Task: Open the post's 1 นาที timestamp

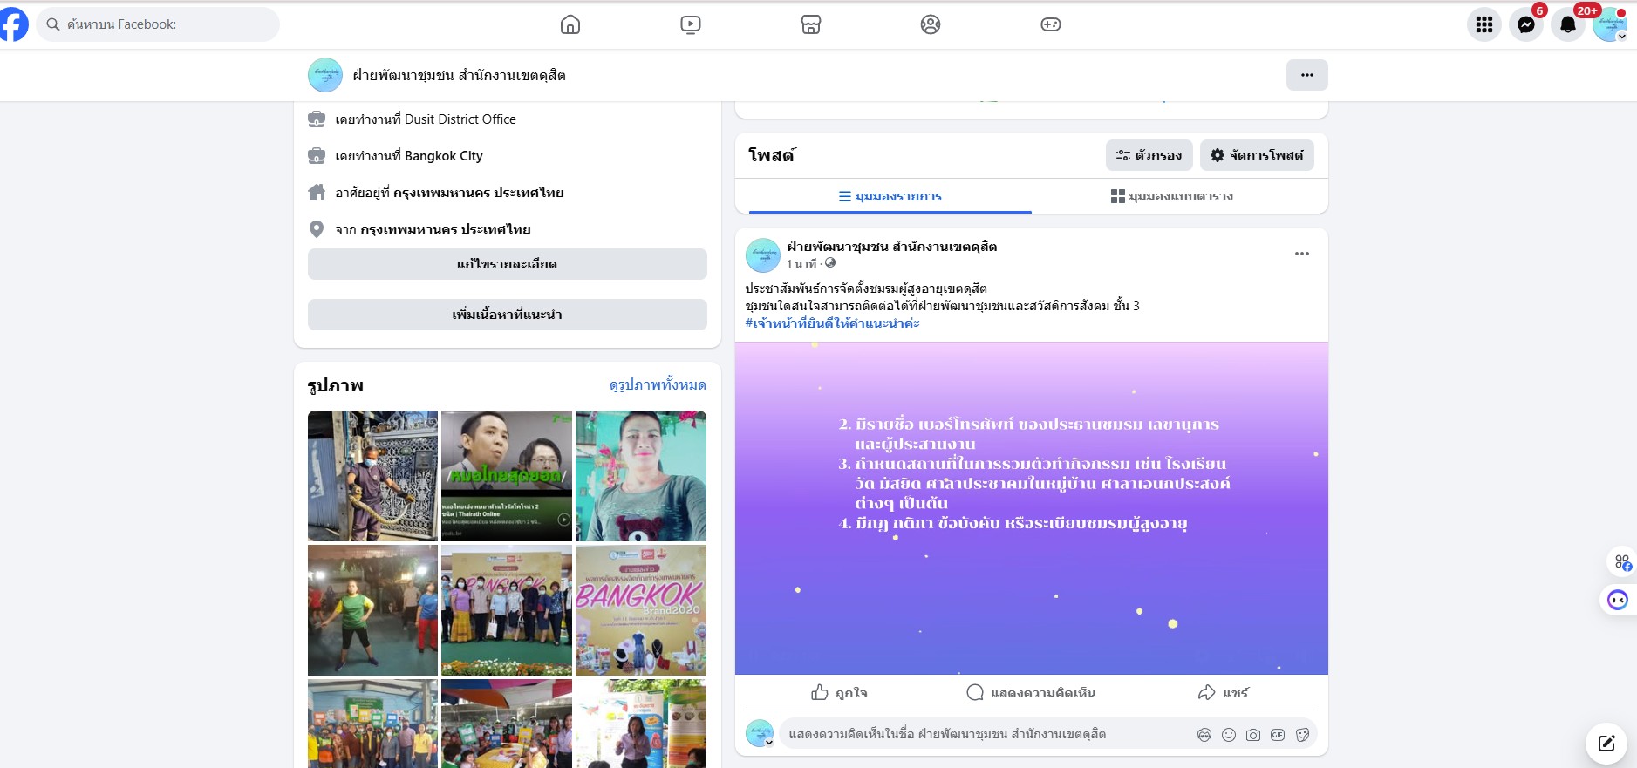Action: pyautogui.click(x=801, y=263)
